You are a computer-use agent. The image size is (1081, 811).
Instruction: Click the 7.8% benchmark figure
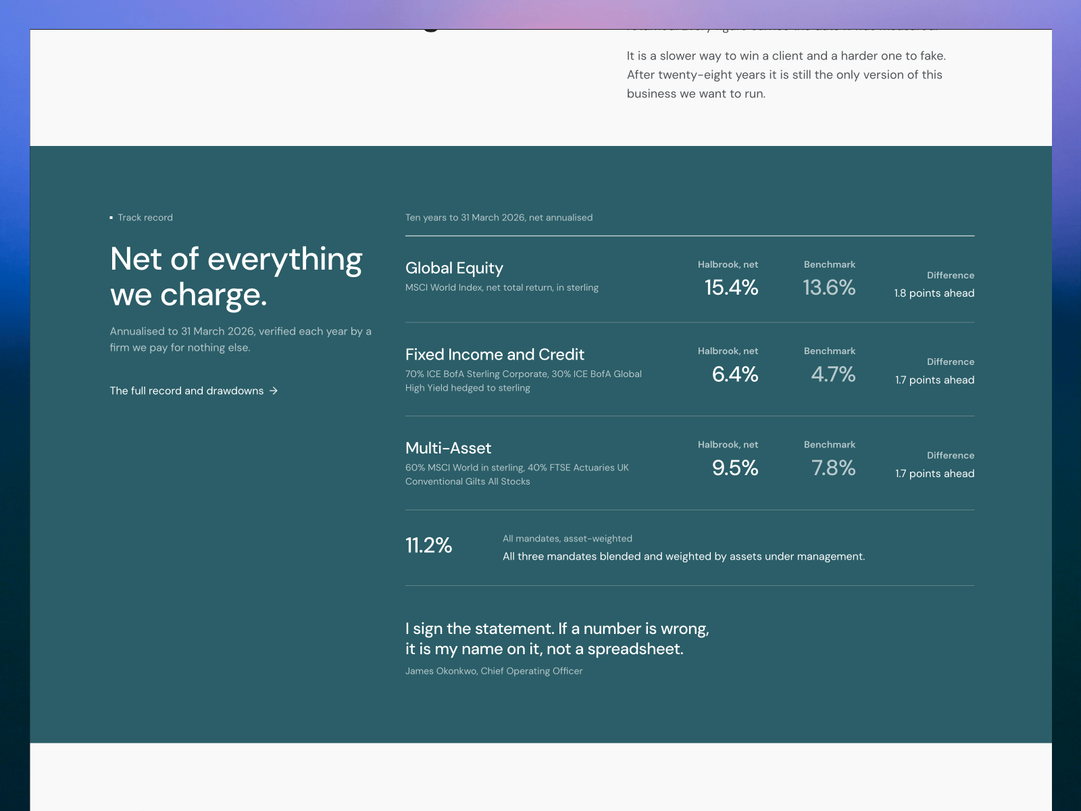click(833, 468)
